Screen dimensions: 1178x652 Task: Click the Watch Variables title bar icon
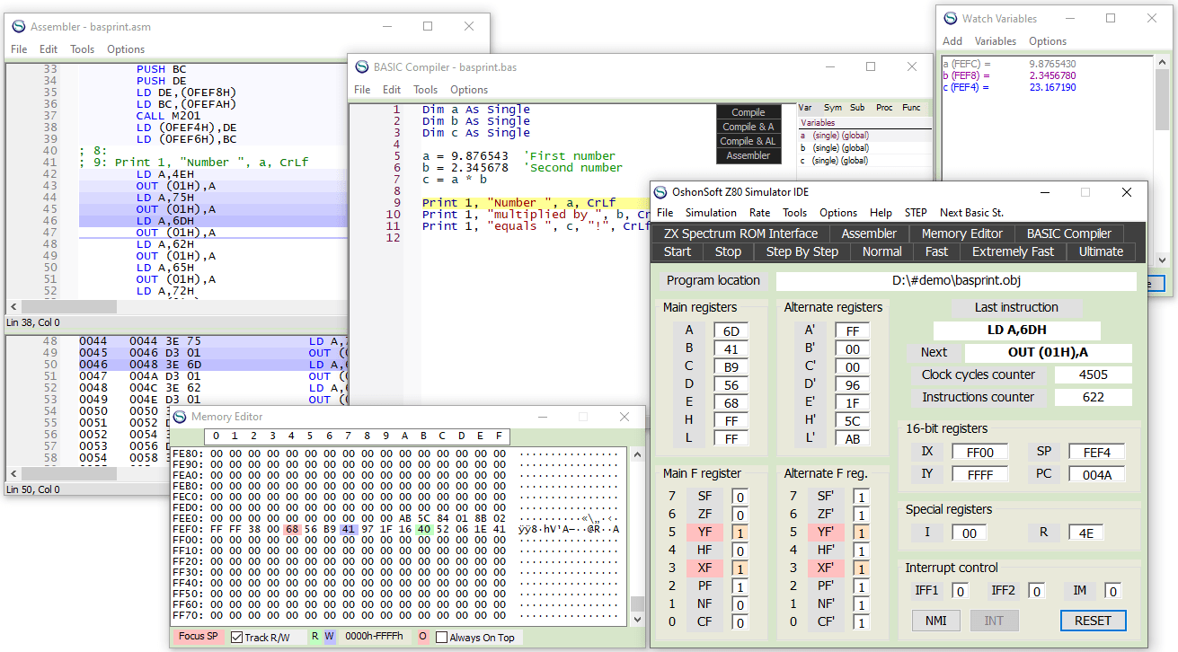(950, 19)
